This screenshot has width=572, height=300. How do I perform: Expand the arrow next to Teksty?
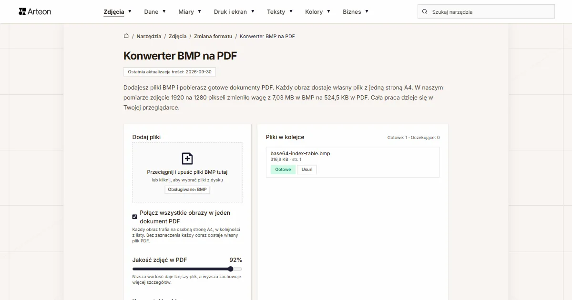291,11
